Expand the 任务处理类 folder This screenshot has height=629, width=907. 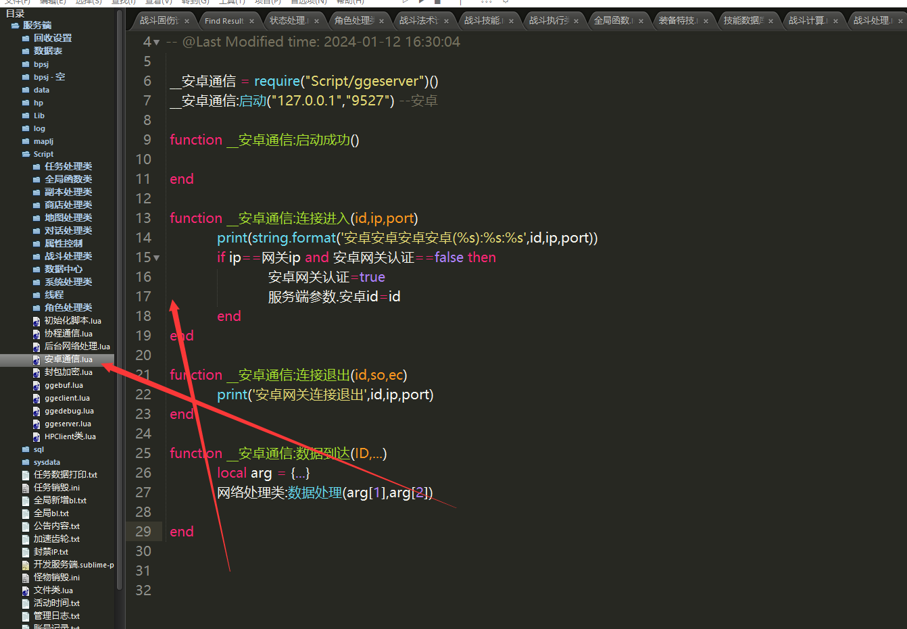coord(36,167)
